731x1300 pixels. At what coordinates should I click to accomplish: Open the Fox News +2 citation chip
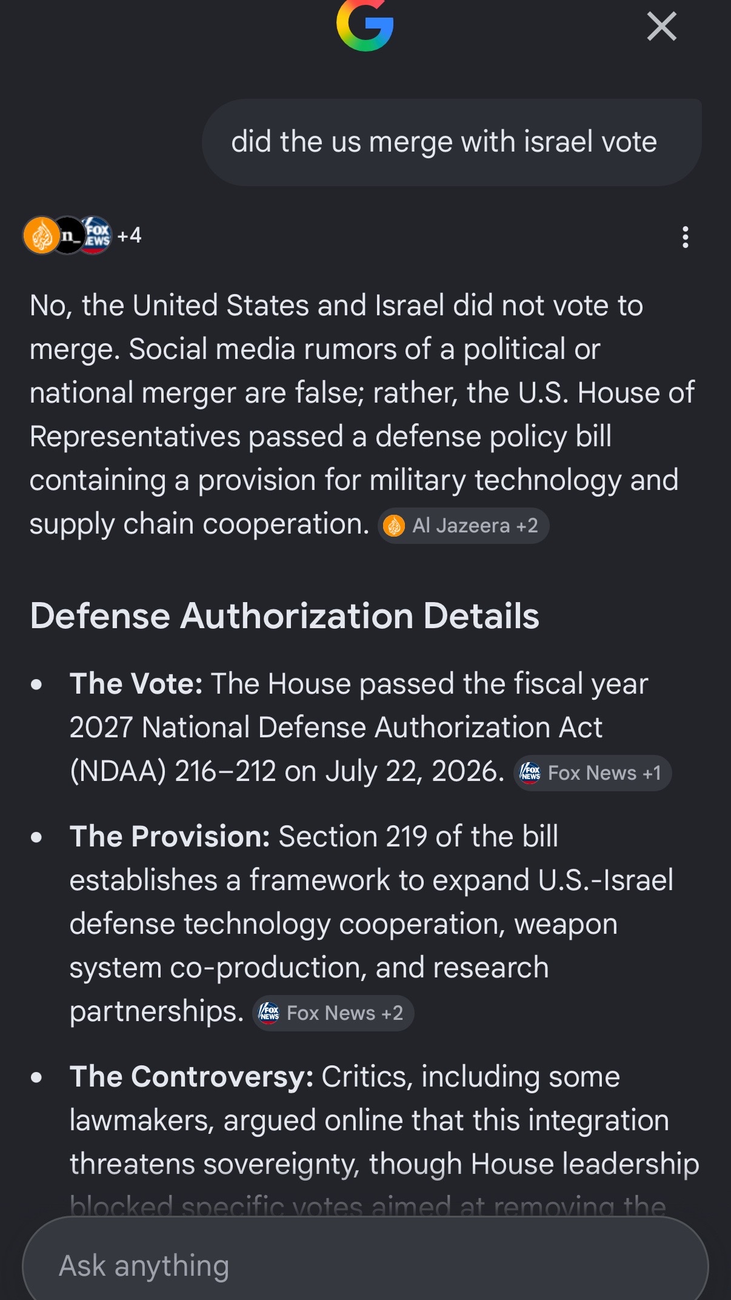(x=333, y=1013)
